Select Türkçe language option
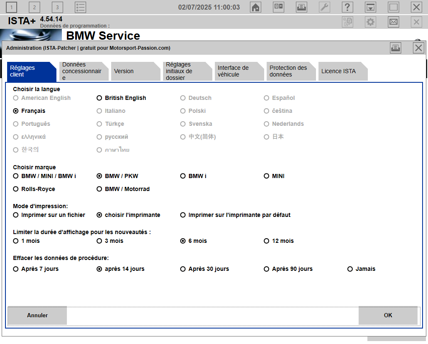Image resolution: width=428 pixels, height=344 pixels. [x=110, y=124]
